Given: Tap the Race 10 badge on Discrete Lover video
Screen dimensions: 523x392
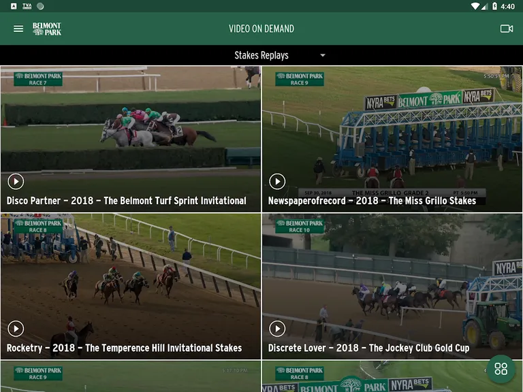Looking at the screenshot, I should tap(300, 227).
